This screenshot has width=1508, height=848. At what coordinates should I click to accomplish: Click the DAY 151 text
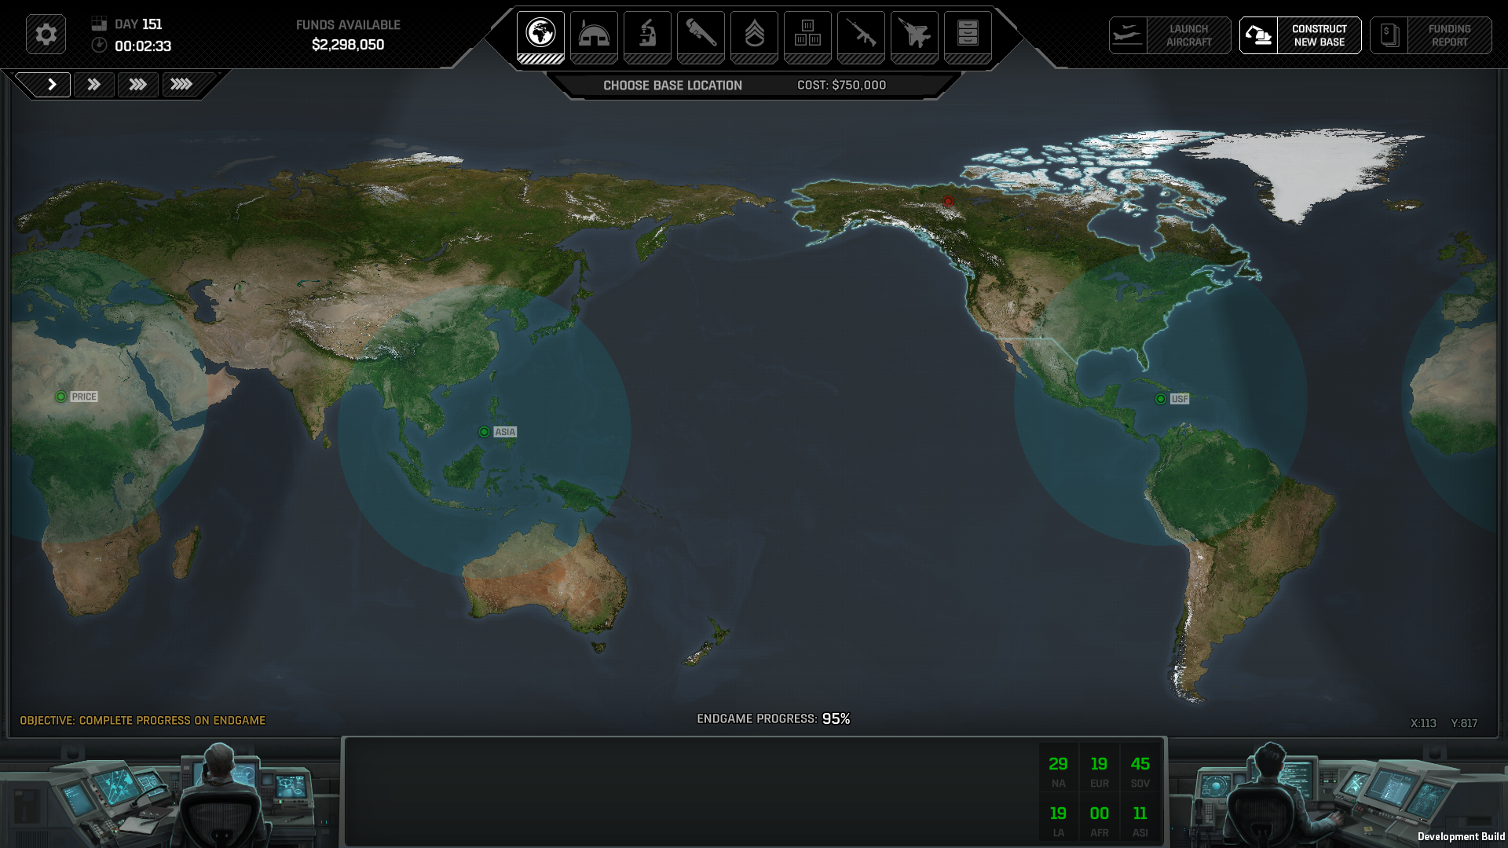coord(138,24)
